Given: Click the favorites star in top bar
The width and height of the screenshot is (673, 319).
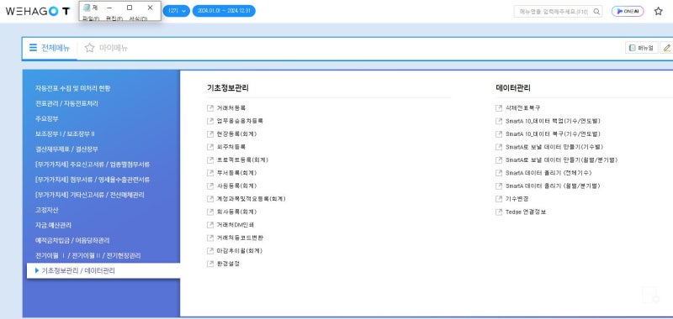Looking at the screenshot, I should [x=659, y=12].
